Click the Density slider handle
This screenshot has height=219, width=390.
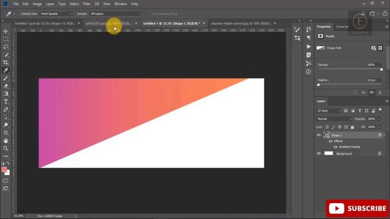point(381,69)
